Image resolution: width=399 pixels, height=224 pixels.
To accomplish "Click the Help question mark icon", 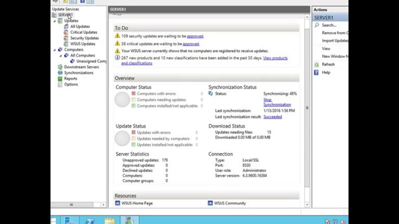I will [317, 72].
